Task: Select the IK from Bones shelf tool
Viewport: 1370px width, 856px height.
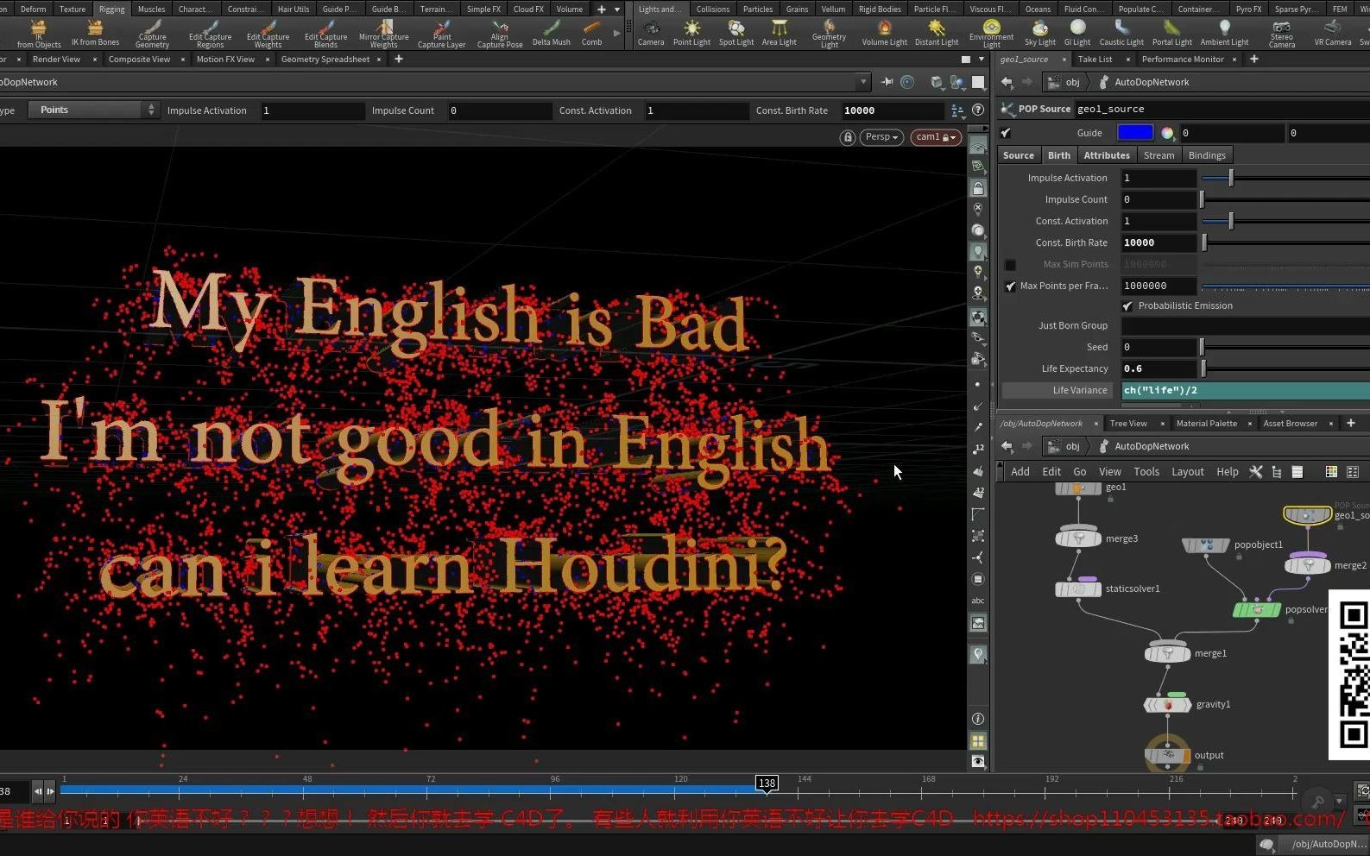Action: [x=95, y=34]
